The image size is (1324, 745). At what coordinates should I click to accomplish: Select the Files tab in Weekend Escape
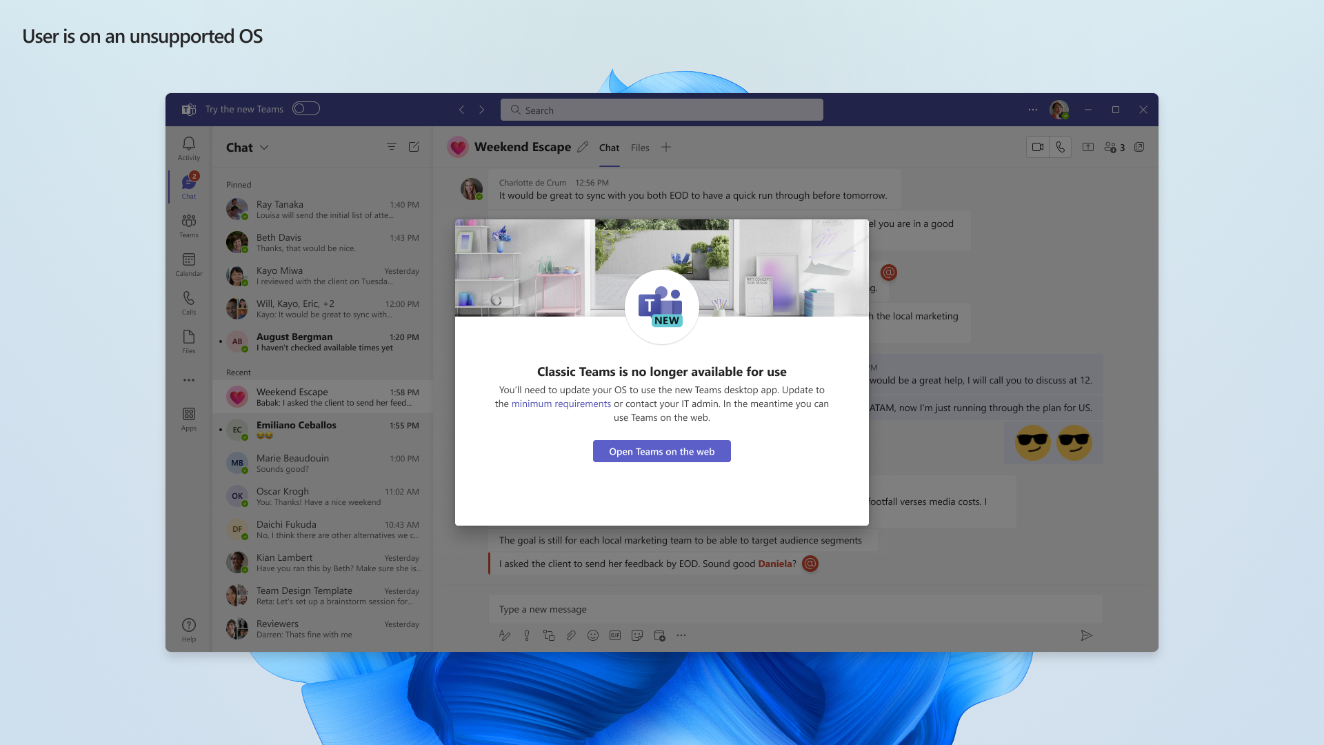(640, 148)
